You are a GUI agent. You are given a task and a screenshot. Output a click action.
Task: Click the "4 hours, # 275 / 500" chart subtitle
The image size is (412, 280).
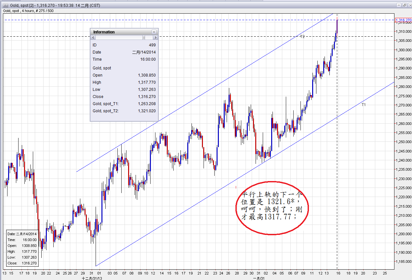coord(38,11)
